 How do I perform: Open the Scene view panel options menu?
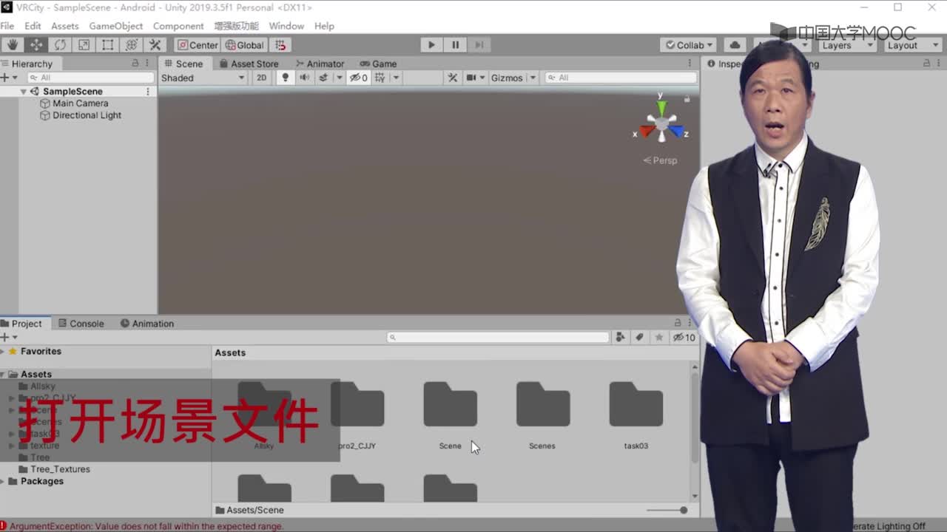coord(690,64)
